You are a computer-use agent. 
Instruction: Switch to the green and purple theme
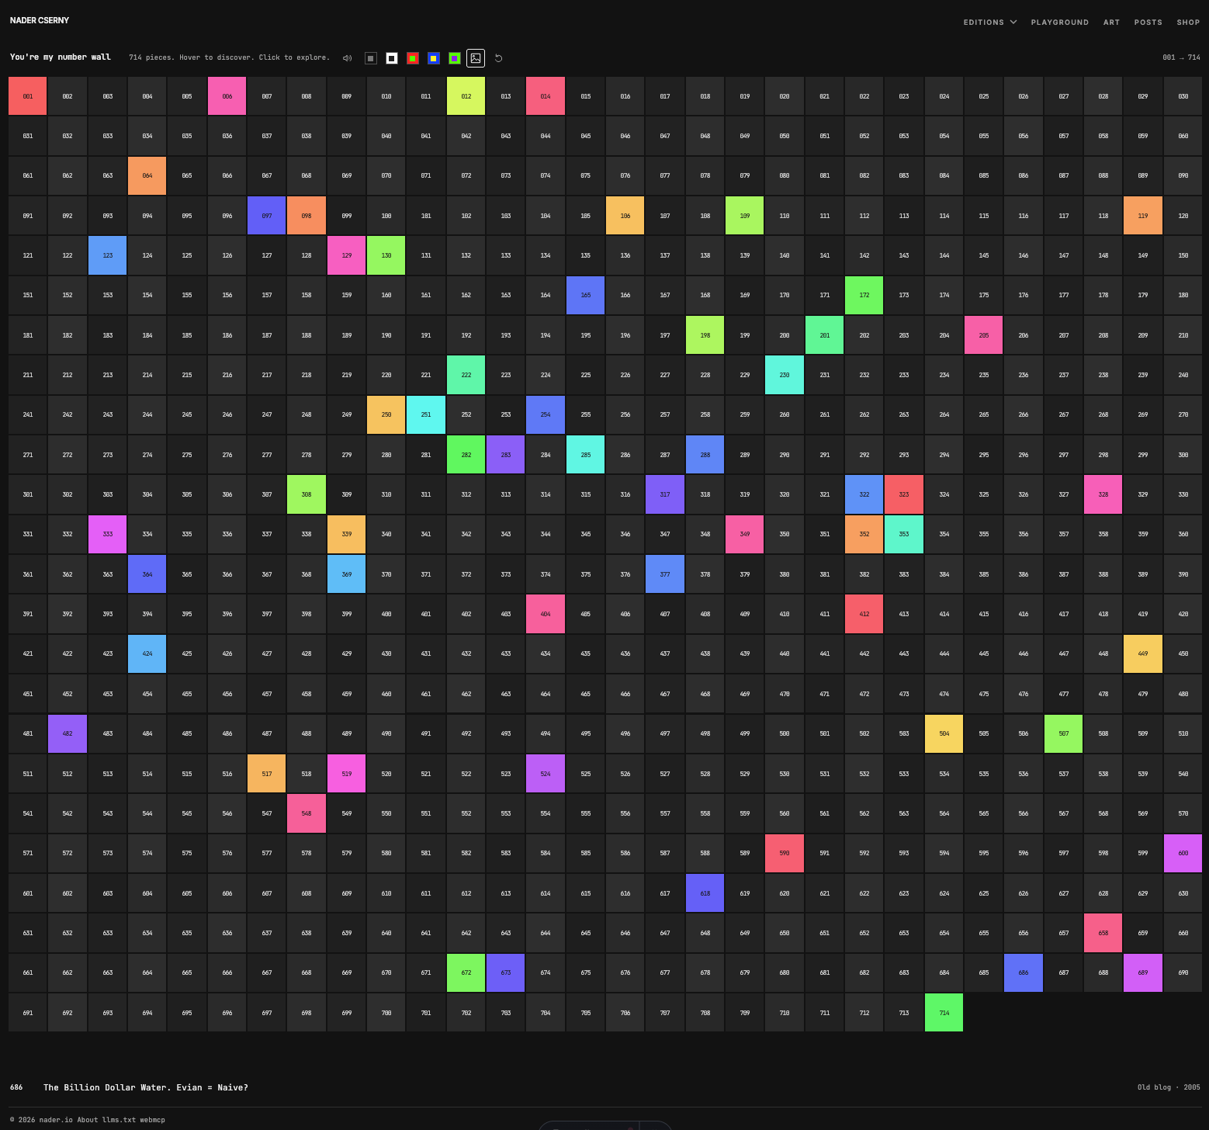point(455,58)
